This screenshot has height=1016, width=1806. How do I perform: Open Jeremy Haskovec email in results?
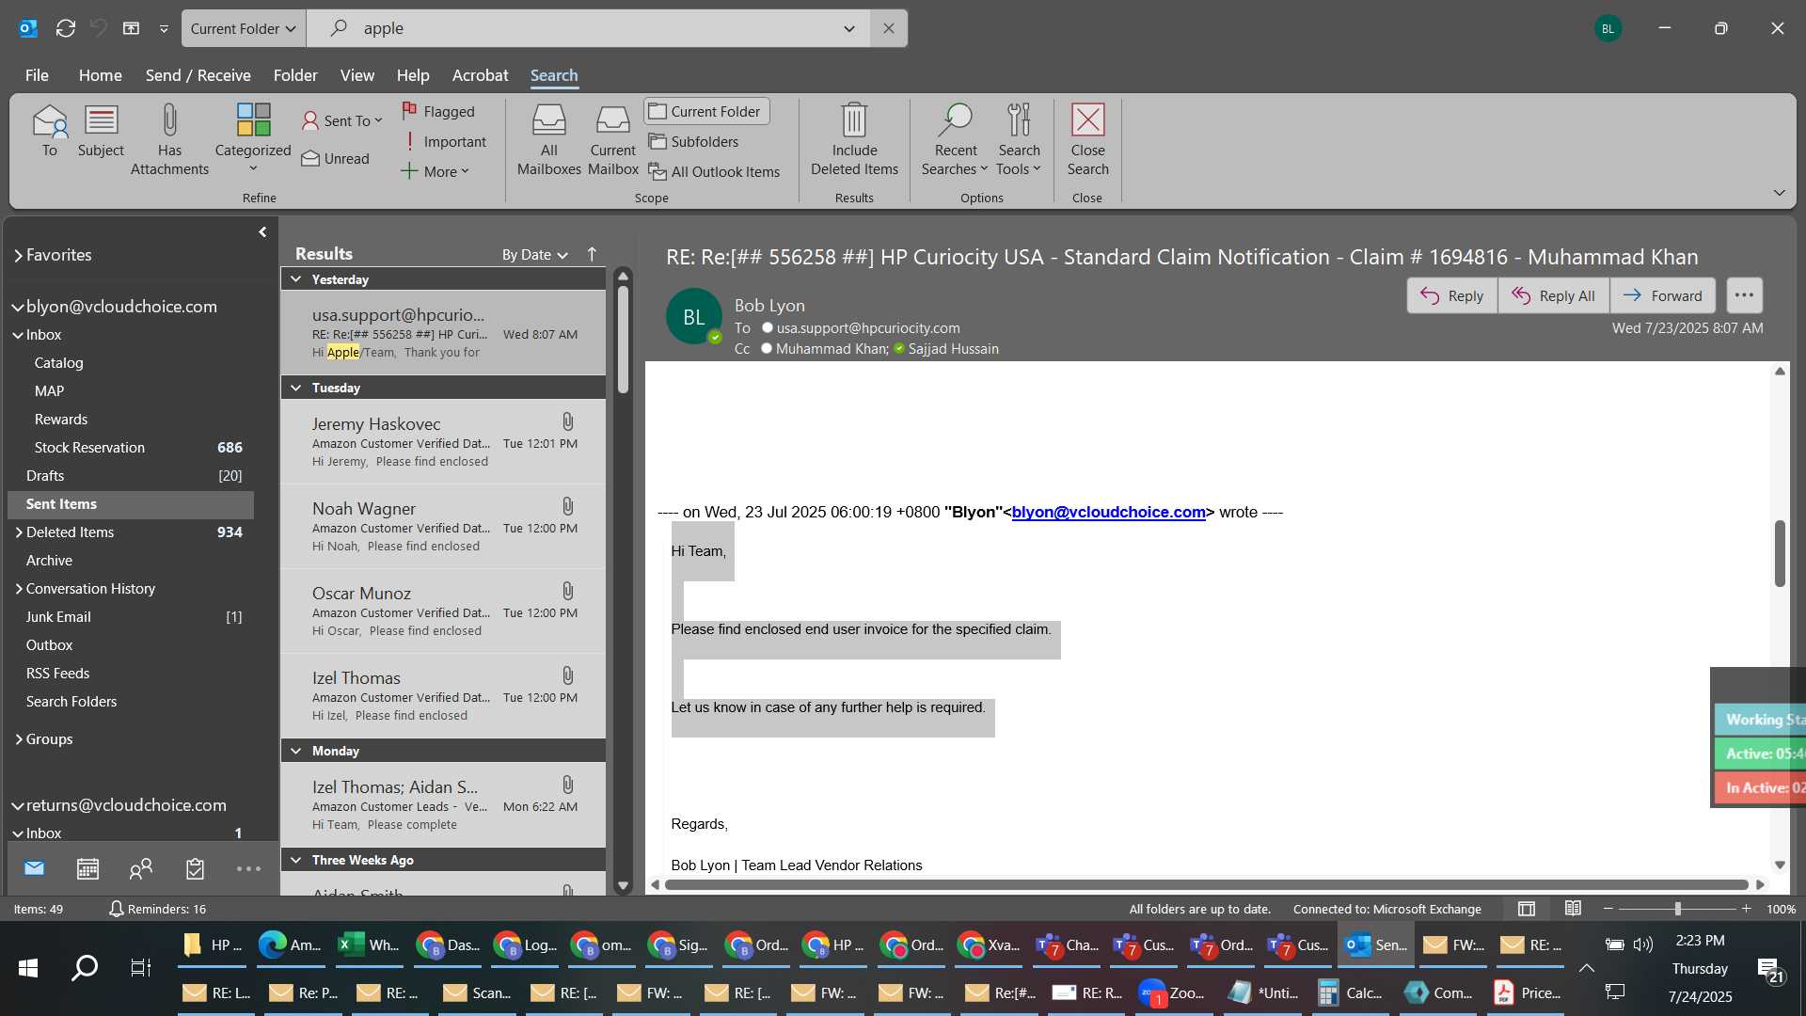click(x=443, y=441)
